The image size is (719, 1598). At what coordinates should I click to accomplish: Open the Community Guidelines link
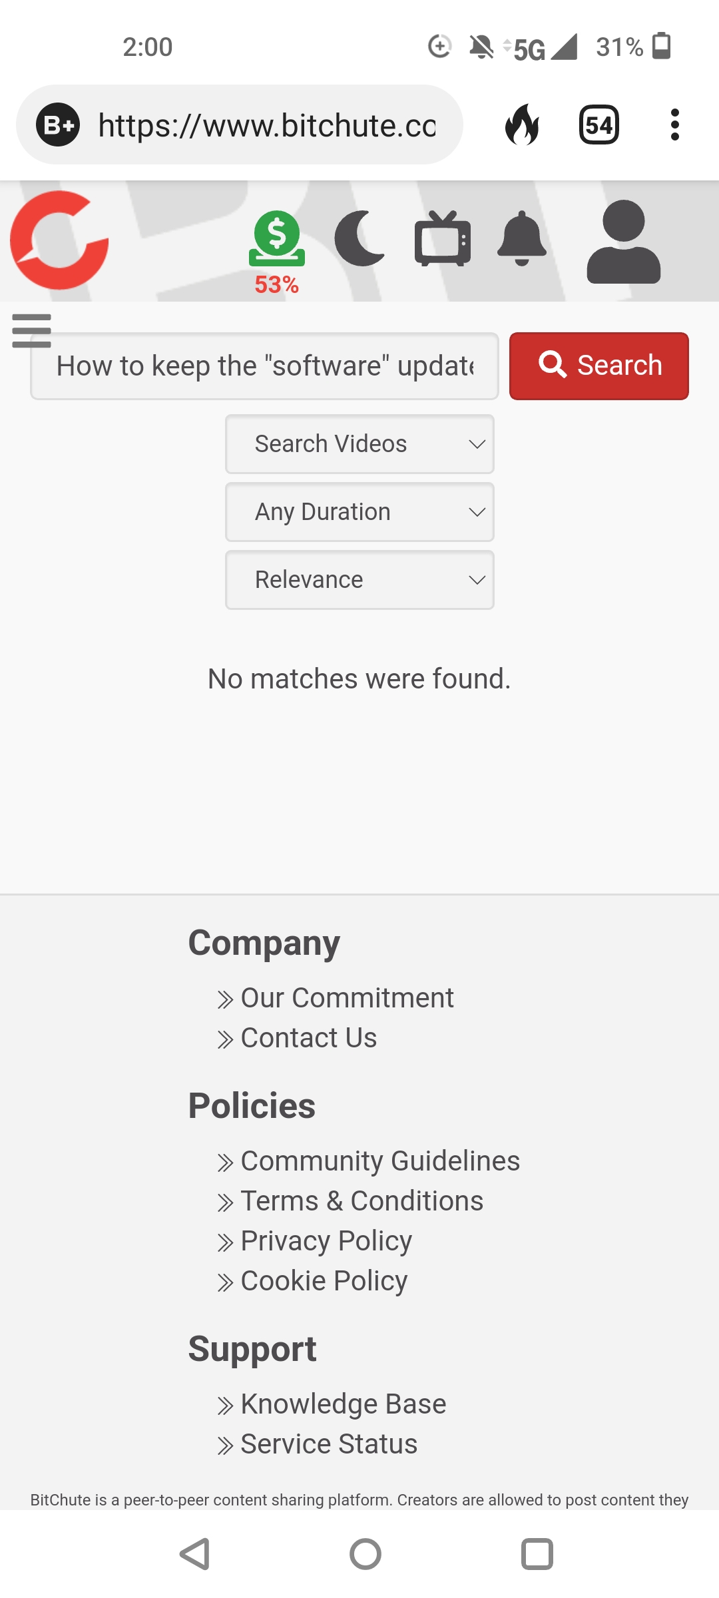[379, 1161]
